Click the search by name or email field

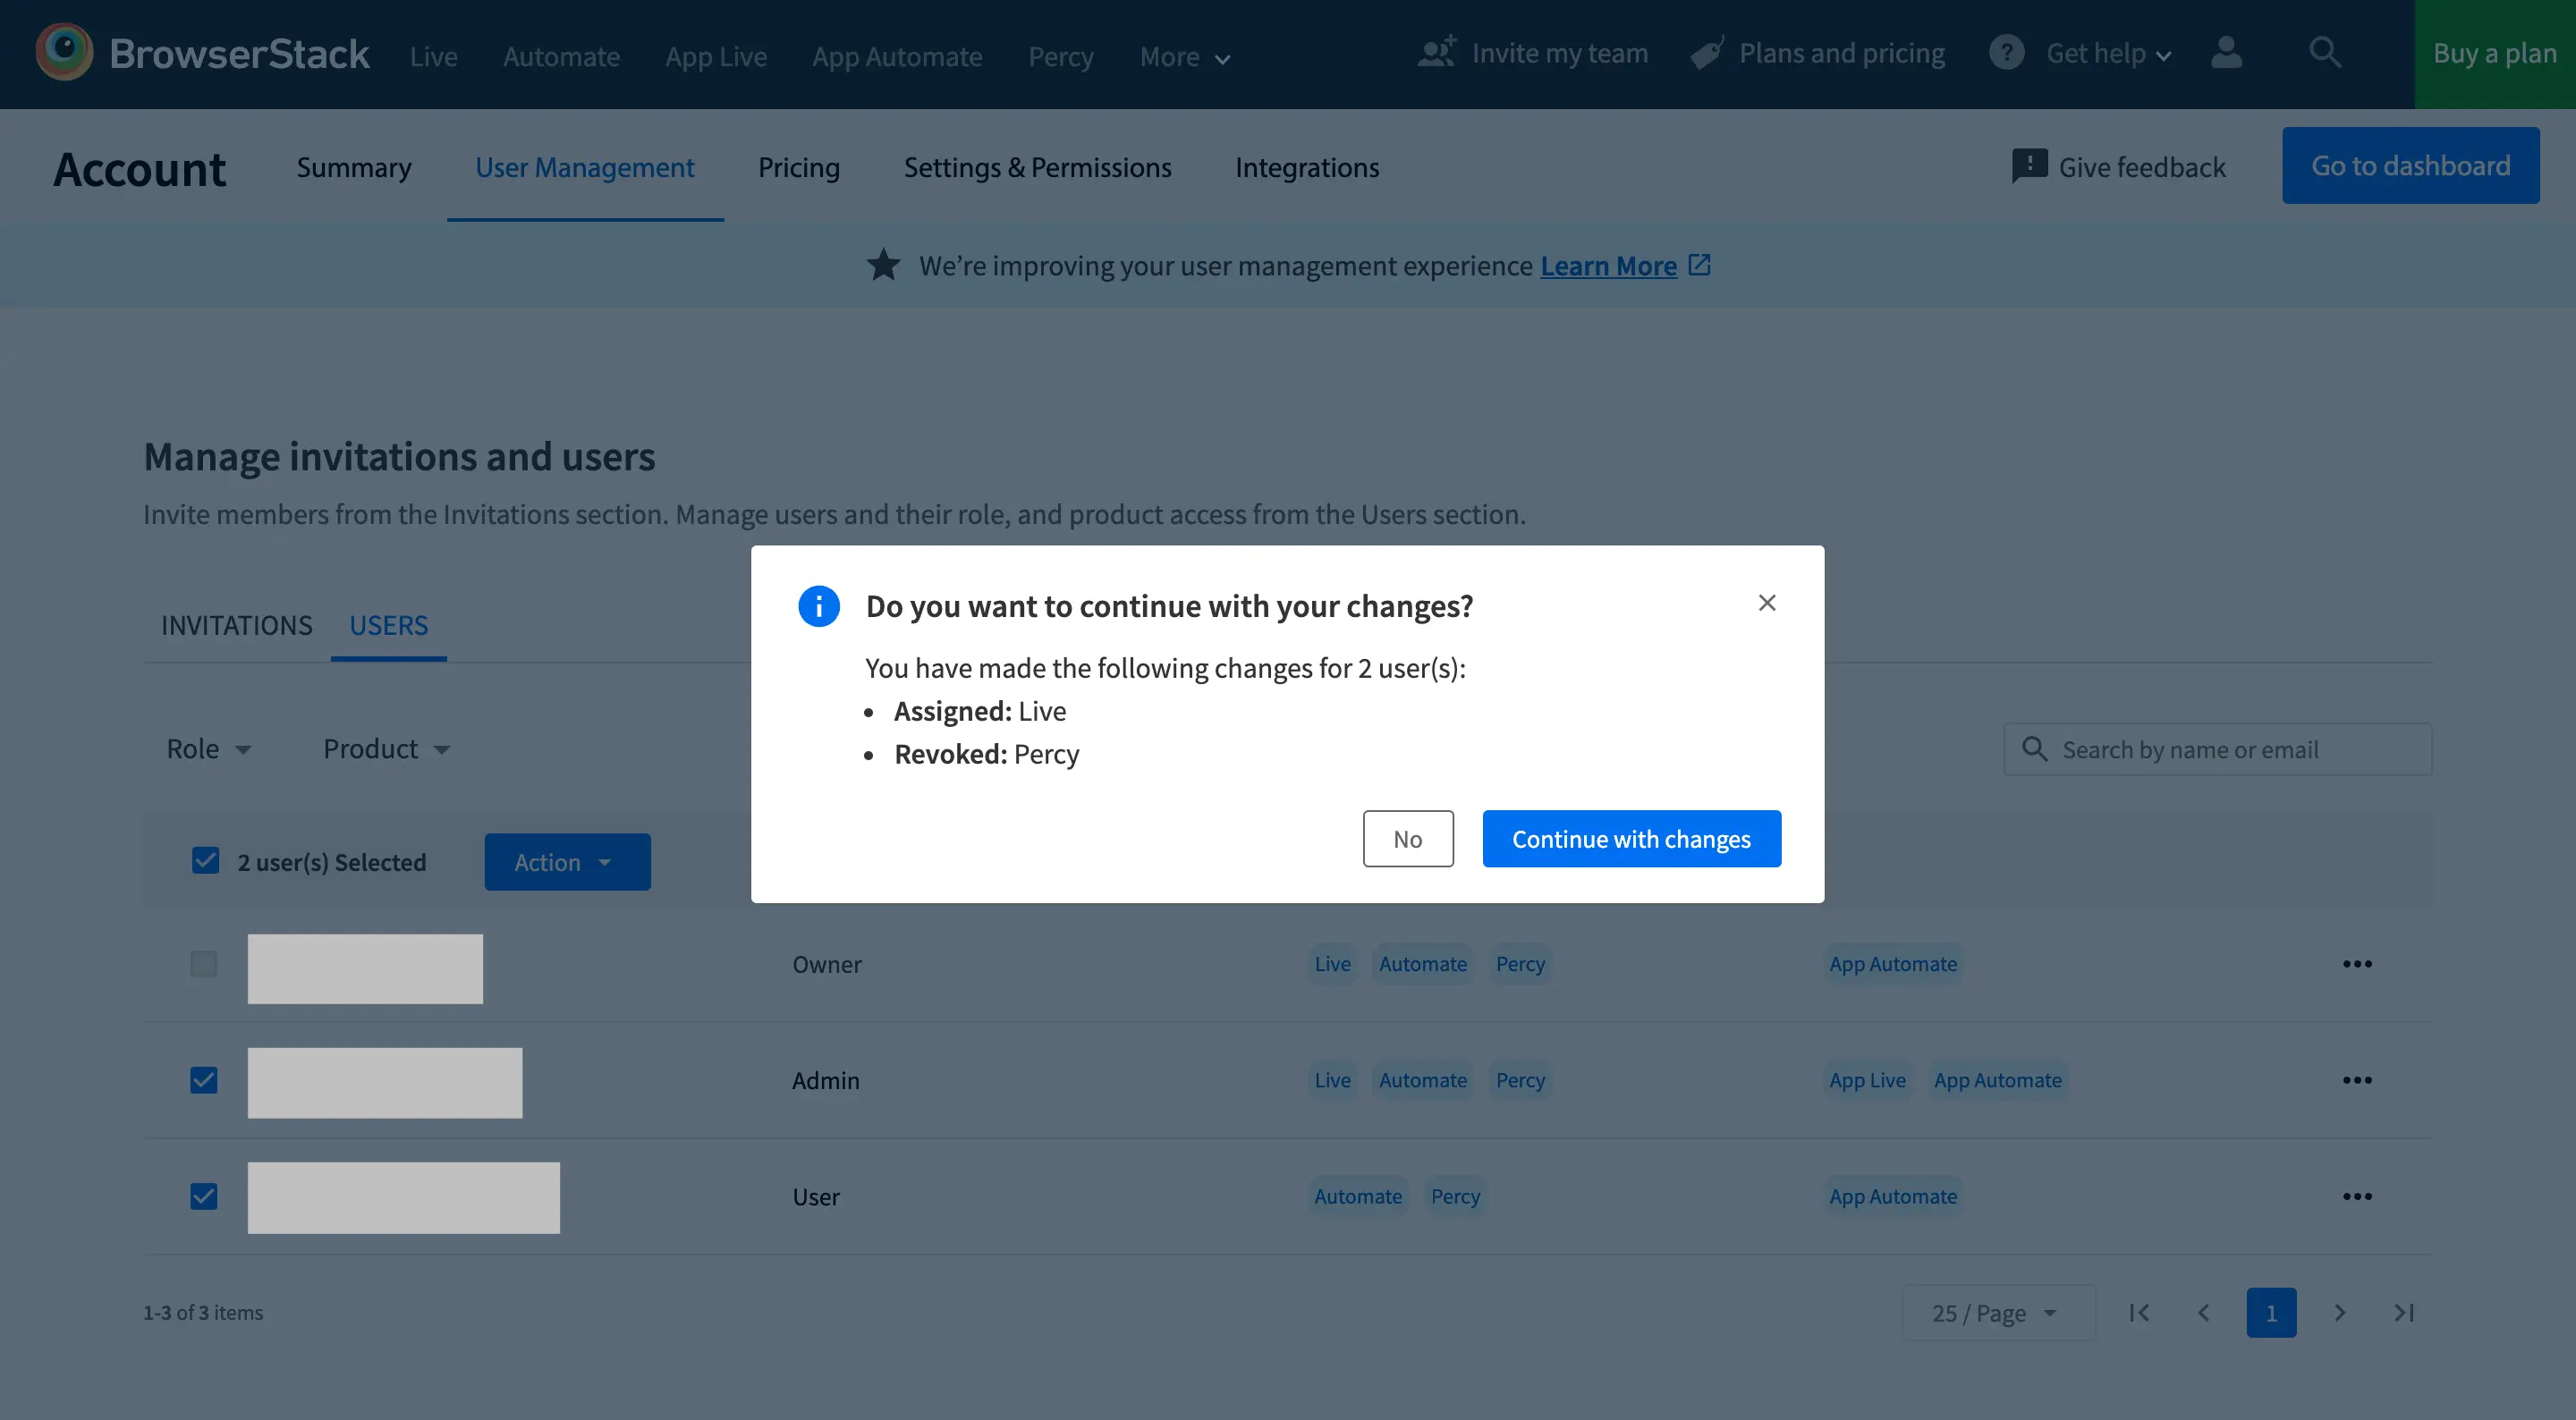tap(2218, 748)
